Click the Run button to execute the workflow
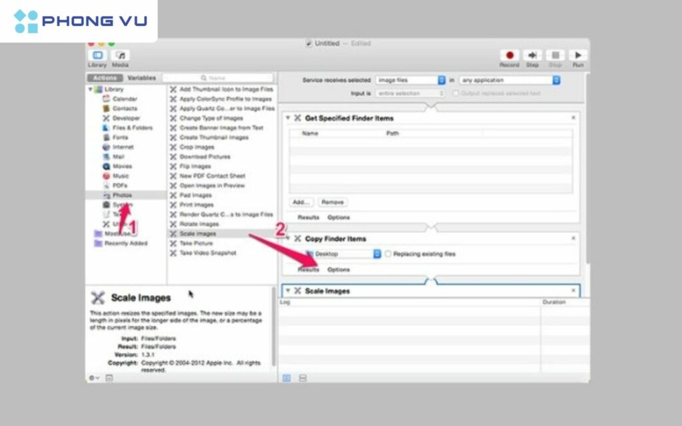The width and height of the screenshot is (682, 426). (x=578, y=56)
